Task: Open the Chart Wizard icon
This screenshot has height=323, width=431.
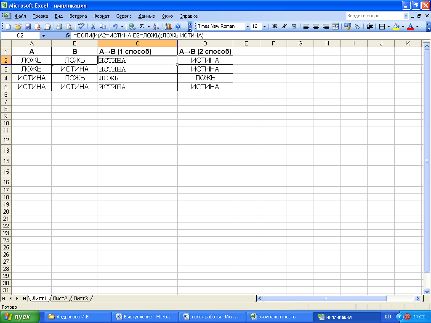Action: coord(168,26)
